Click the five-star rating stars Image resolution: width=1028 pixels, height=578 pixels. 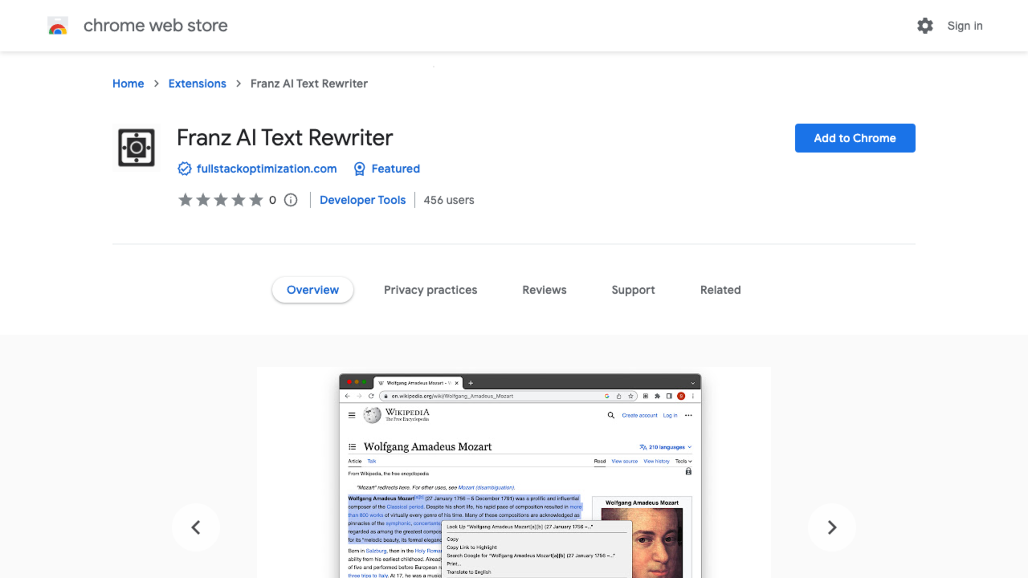tap(220, 200)
